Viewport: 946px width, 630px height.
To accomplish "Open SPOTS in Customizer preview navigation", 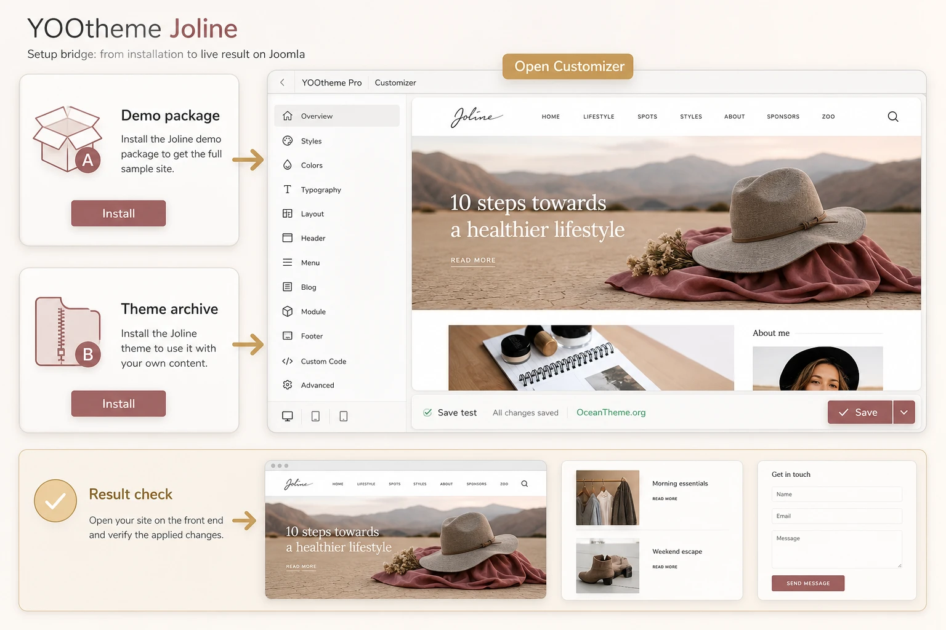I will point(647,116).
